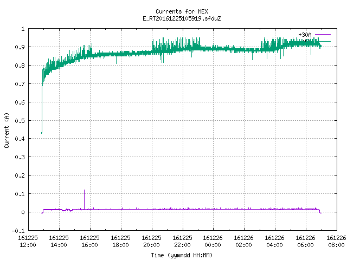
Task: Click the '+30A' legend label
Action: coord(305,35)
